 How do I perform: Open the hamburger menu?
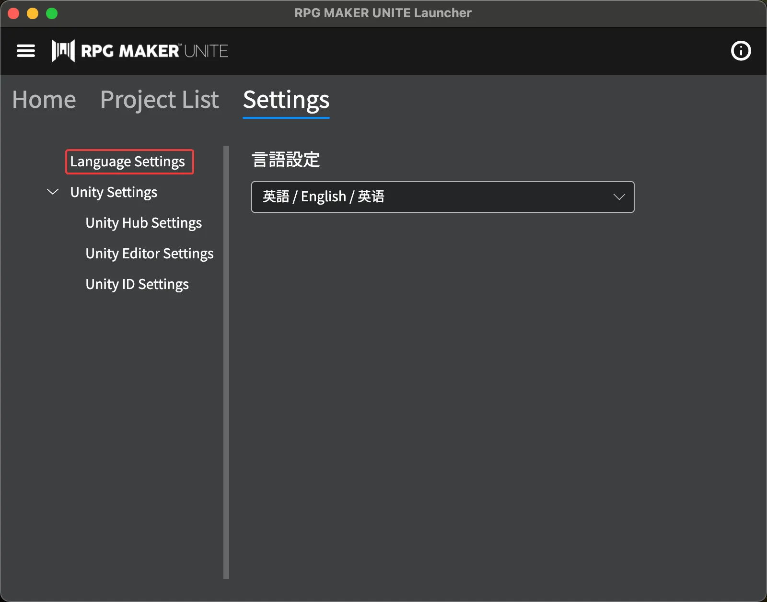[26, 51]
